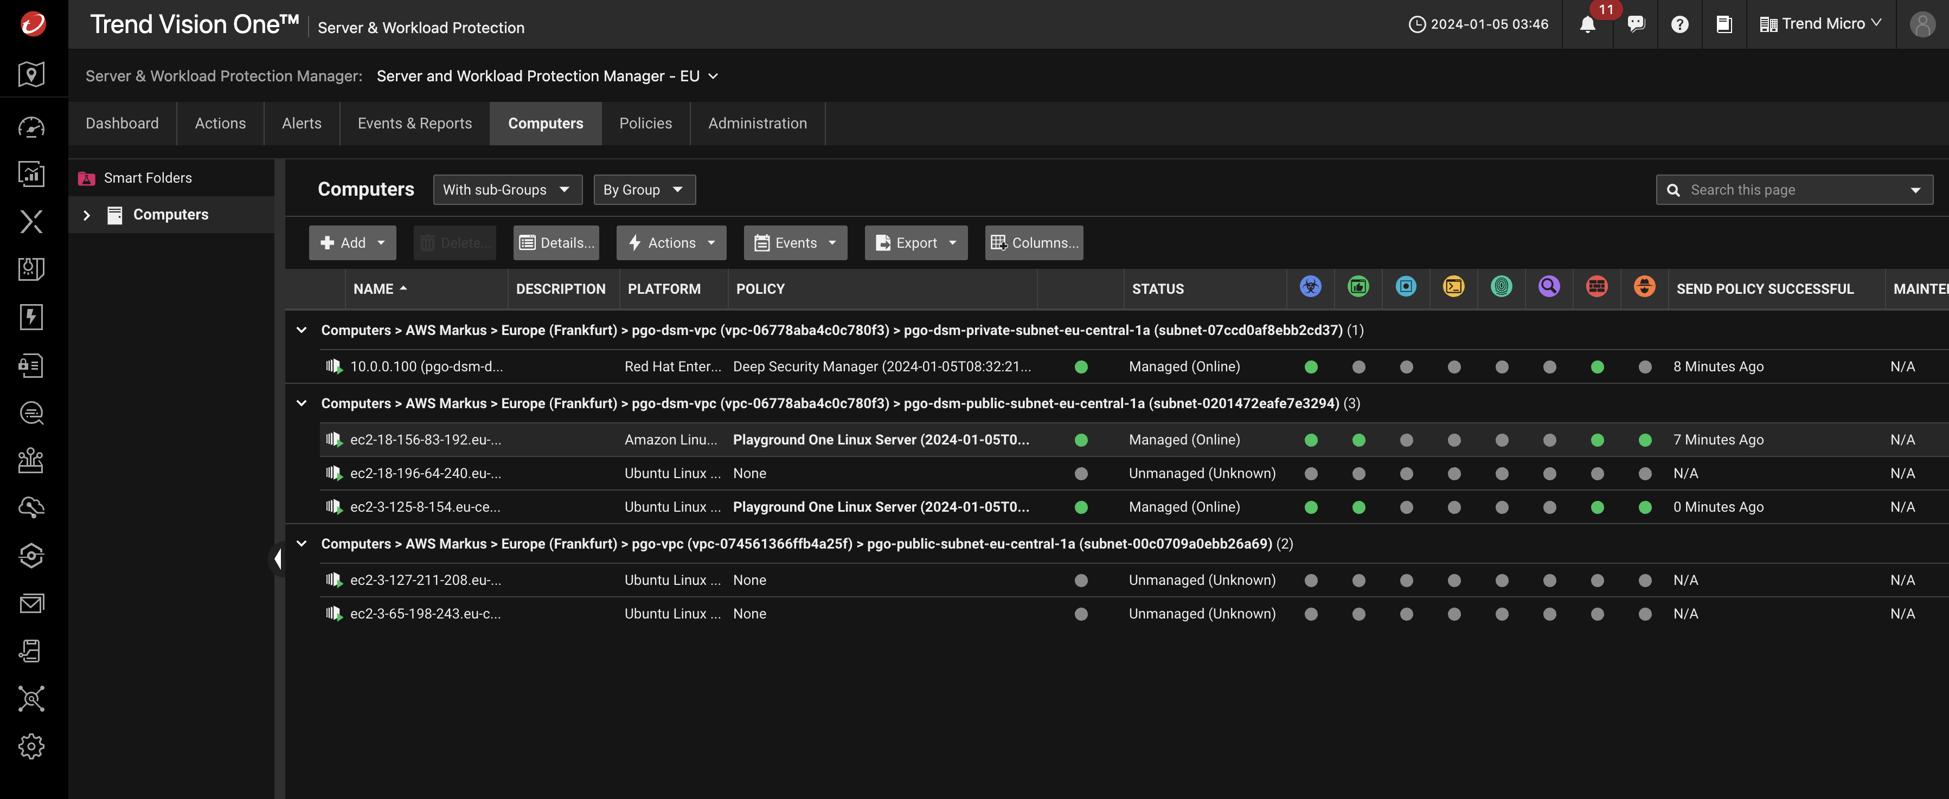Select computer row ec2-3-125-8-154.eu-ce...
The width and height of the screenshot is (1949, 799).
coord(1133,507)
